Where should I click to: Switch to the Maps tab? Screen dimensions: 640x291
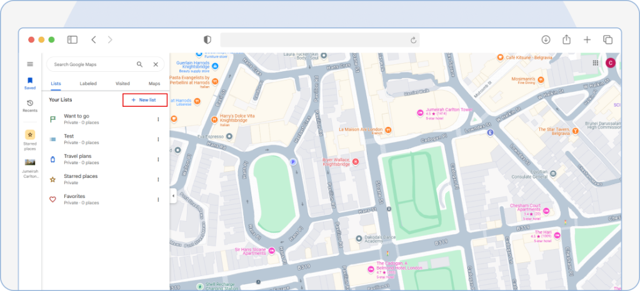click(154, 84)
